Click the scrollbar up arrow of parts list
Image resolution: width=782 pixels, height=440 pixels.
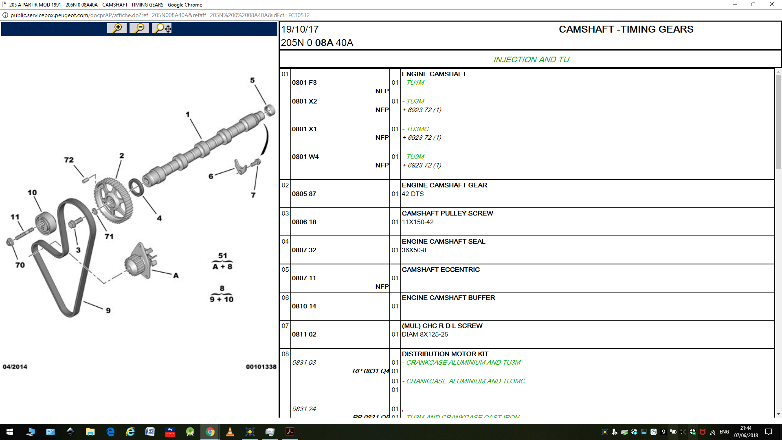(x=778, y=72)
